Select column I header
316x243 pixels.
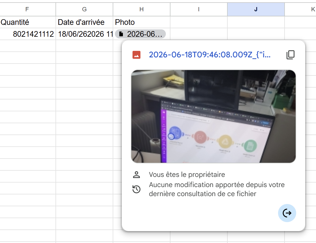click(199, 9)
